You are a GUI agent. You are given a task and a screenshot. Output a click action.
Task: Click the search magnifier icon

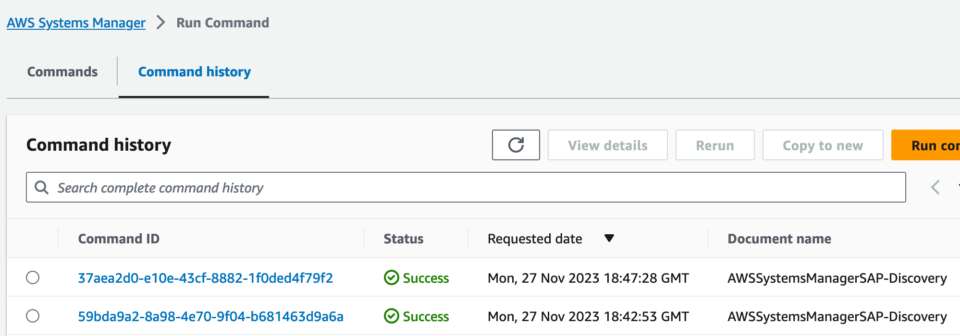(x=42, y=188)
